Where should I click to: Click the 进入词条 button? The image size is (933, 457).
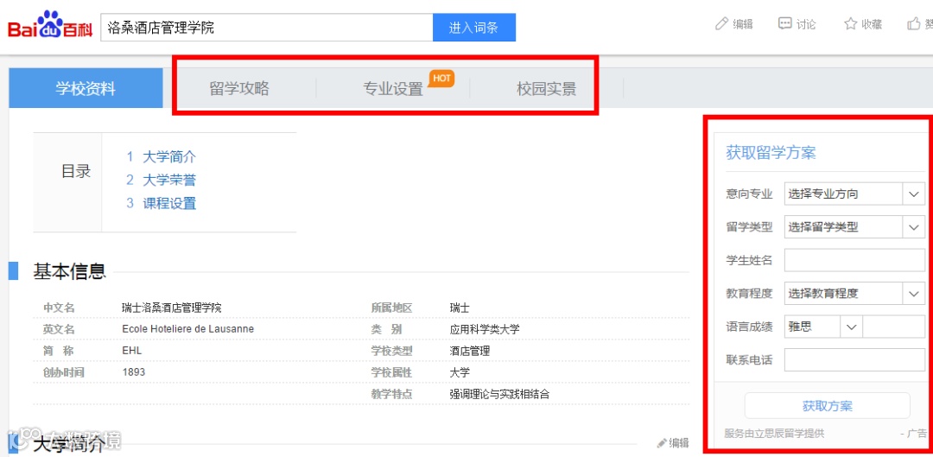(x=473, y=28)
